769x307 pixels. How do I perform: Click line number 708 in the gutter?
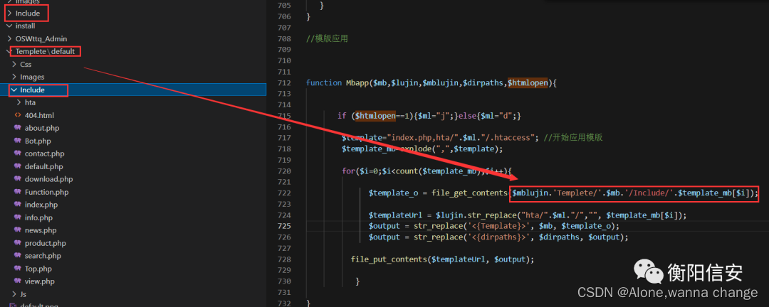[x=284, y=38]
